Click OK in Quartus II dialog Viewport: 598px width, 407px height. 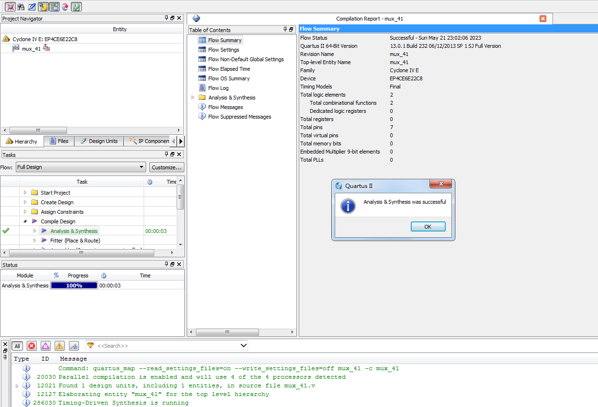[x=428, y=227]
